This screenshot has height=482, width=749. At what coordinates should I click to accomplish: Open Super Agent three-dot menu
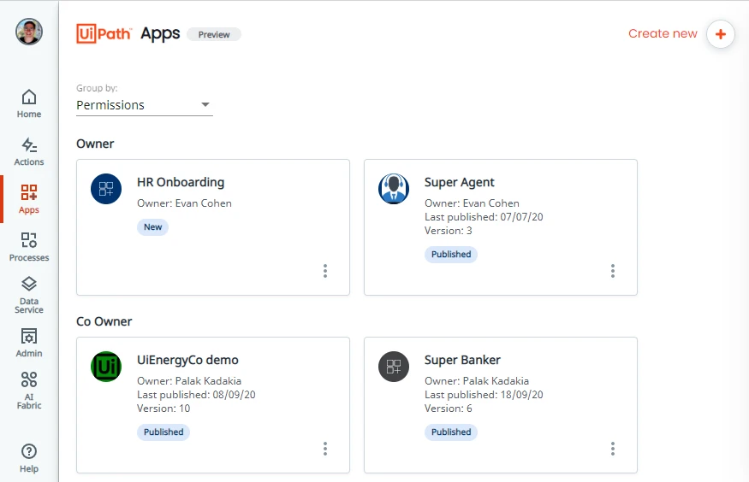[613, 271]
